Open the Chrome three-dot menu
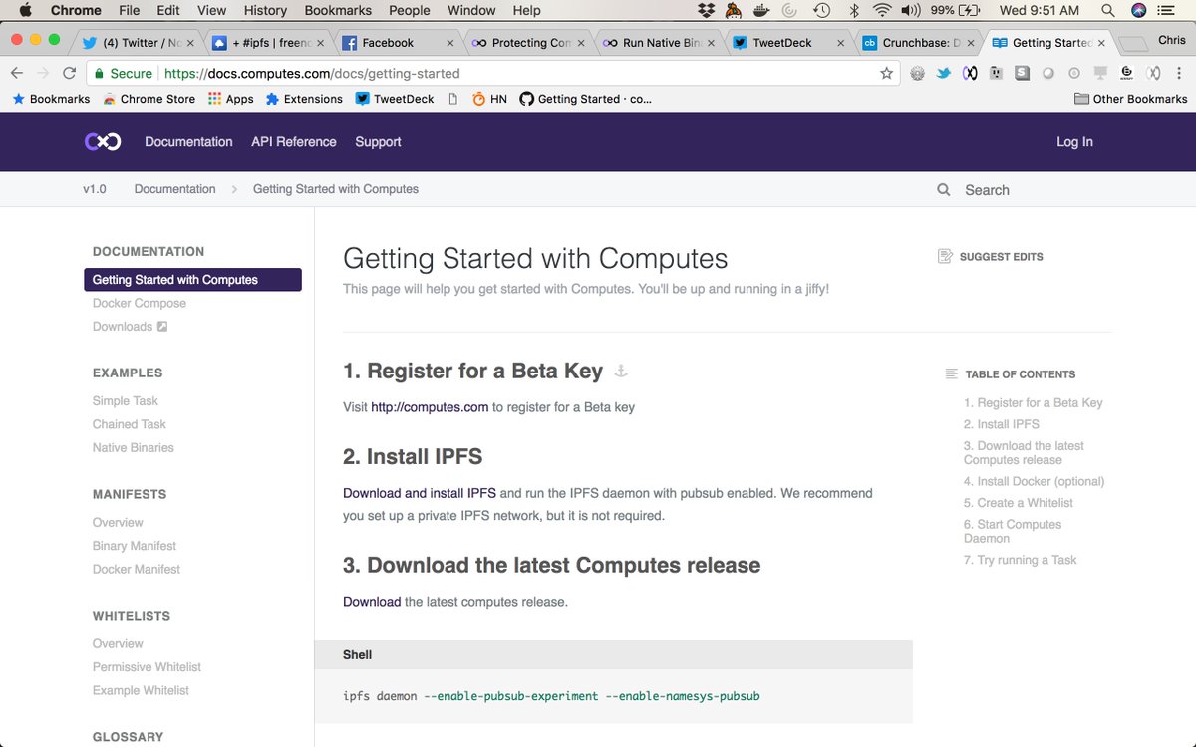Viewport: 1196px width, 747px height. [x=1180, y=73]
